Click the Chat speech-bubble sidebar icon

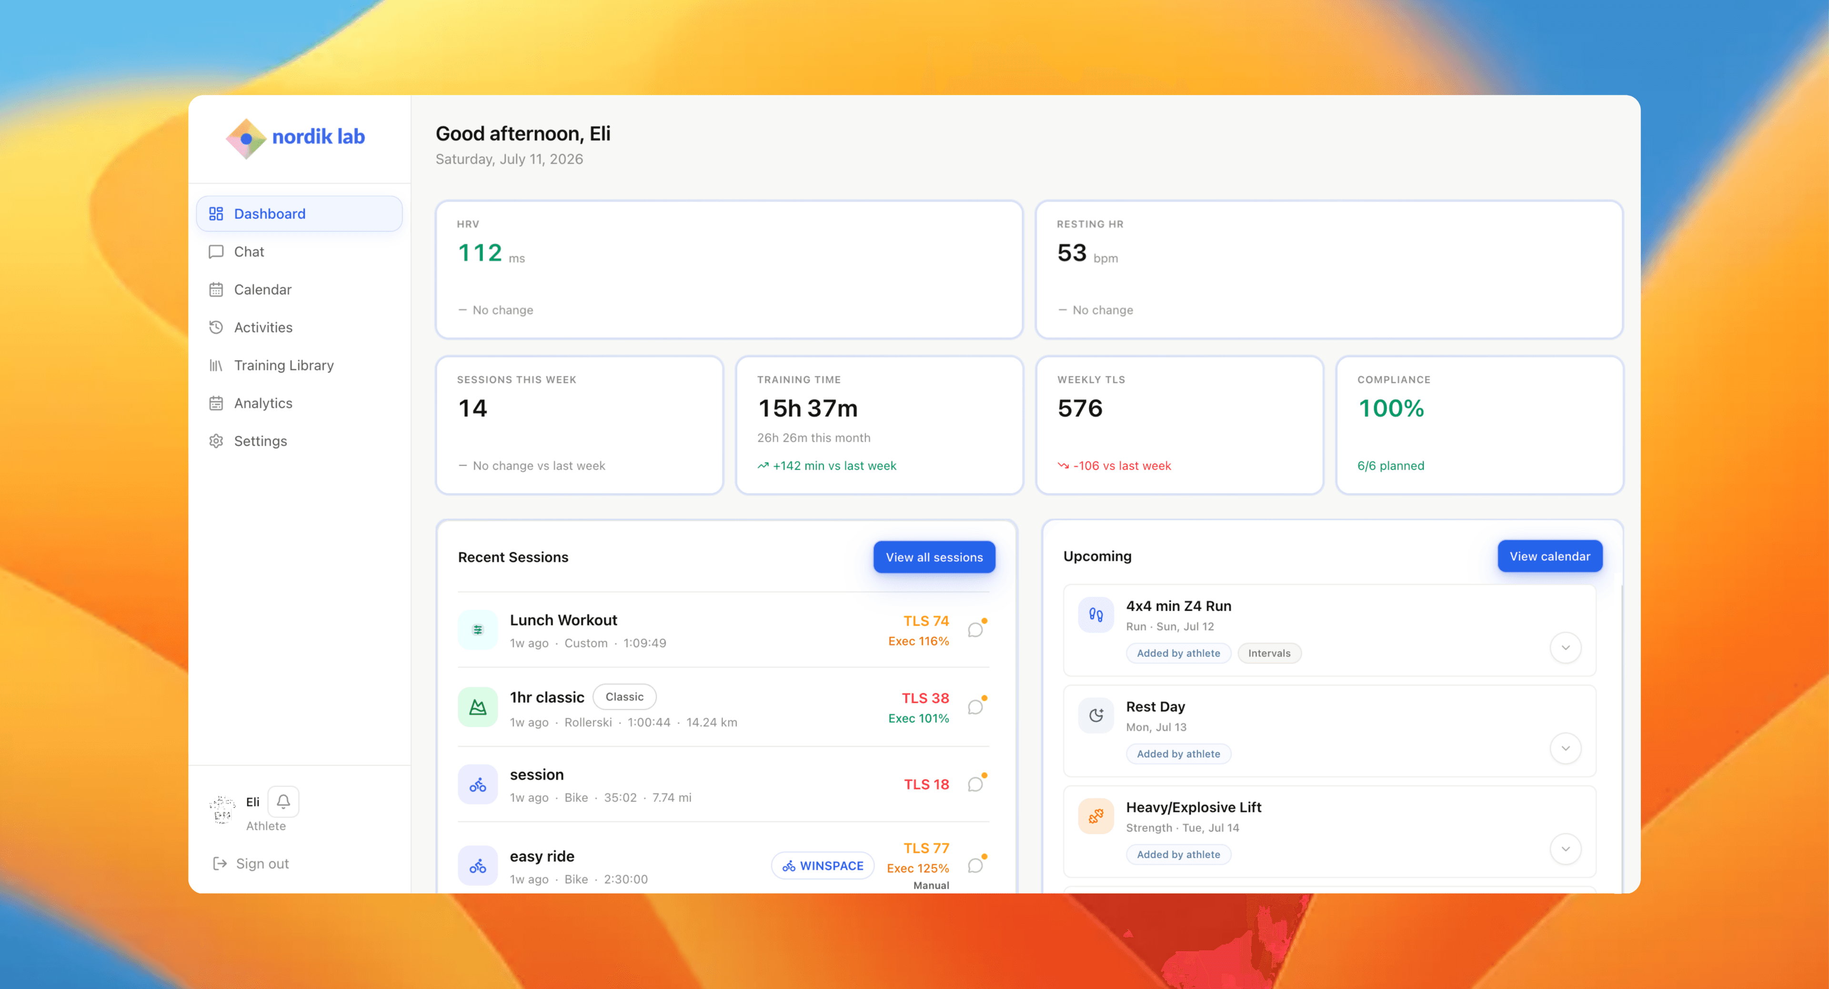(x=216, y=252)
